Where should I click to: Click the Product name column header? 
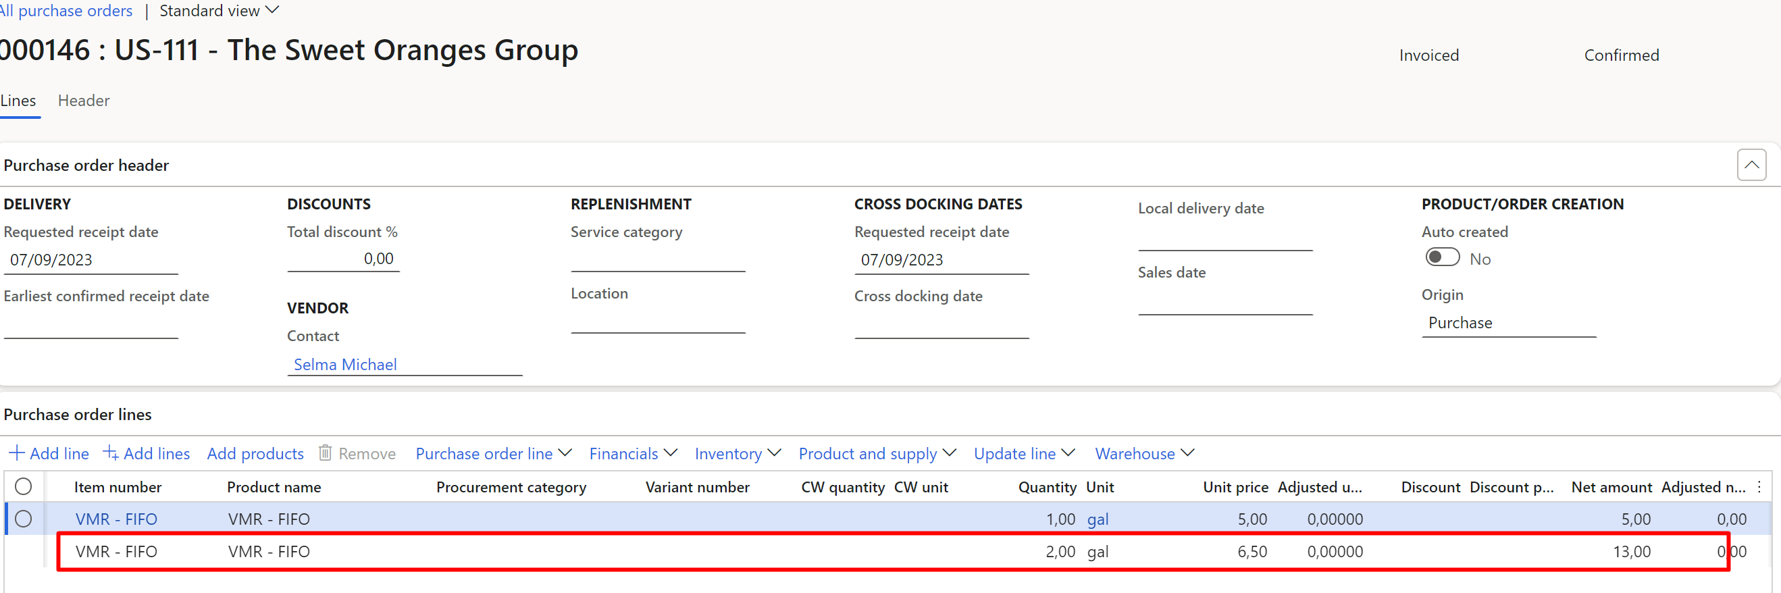point(274,487)
